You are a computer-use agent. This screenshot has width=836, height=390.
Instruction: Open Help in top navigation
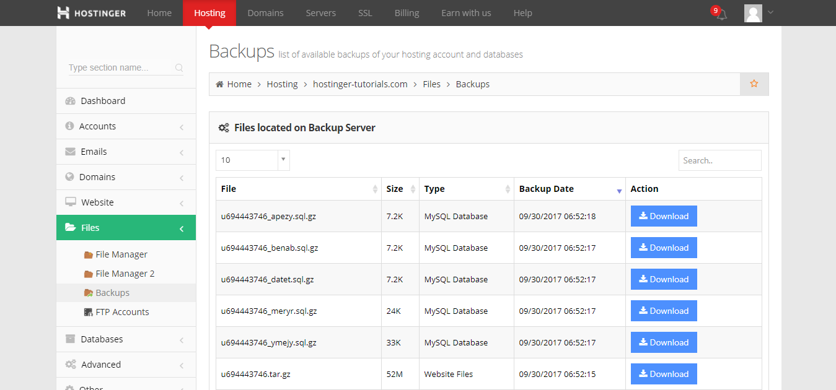pos(522,13)
